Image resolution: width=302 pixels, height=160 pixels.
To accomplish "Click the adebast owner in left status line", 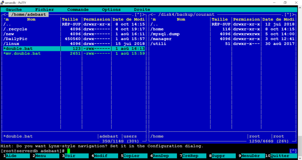I will 109,136.
